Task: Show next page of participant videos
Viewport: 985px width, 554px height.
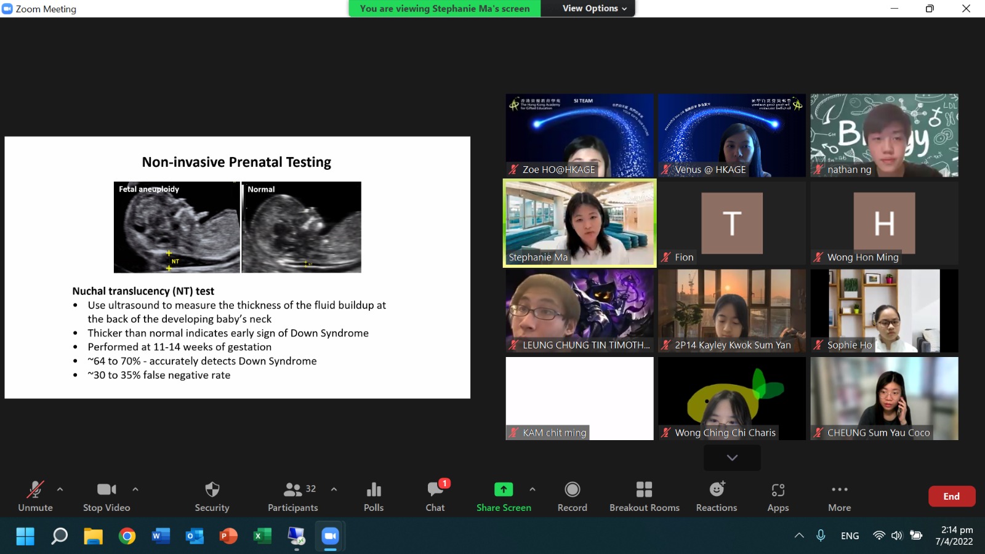Action: (732, 457)
